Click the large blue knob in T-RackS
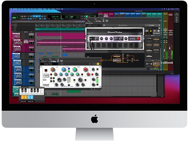Image resolution: width=189 pixels, height=141 pixels. click(x=63, y=69)
